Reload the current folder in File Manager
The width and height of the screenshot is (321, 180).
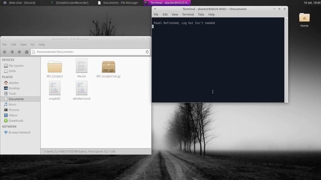(147, 52)
